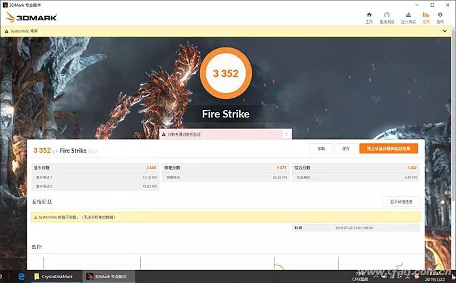This screenshot has width=456, height=283.
Task: Click the Monitoring (监控) heading
Action: pyautogui.click(x=37, y=247)
